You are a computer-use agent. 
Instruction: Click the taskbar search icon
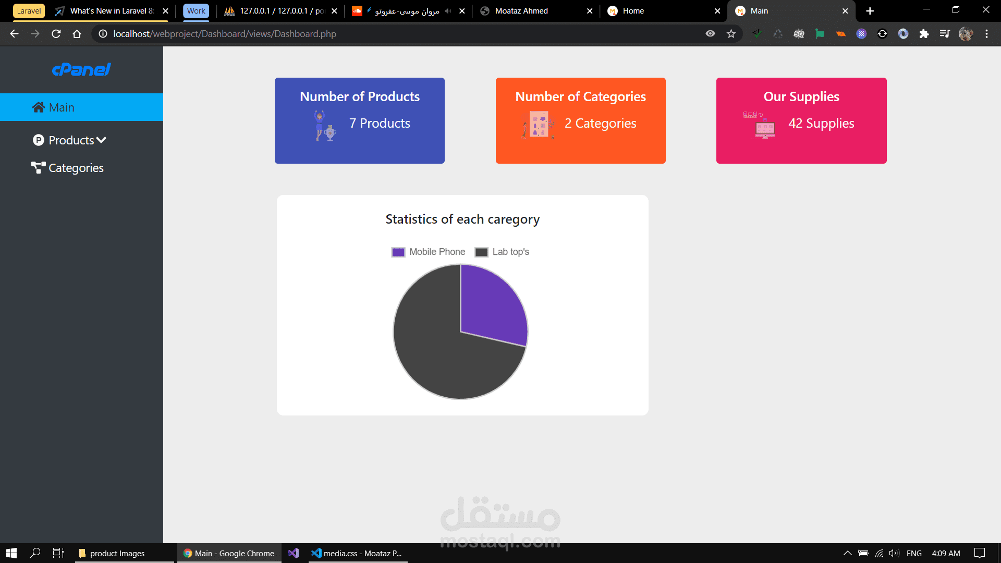coord(35,553)
